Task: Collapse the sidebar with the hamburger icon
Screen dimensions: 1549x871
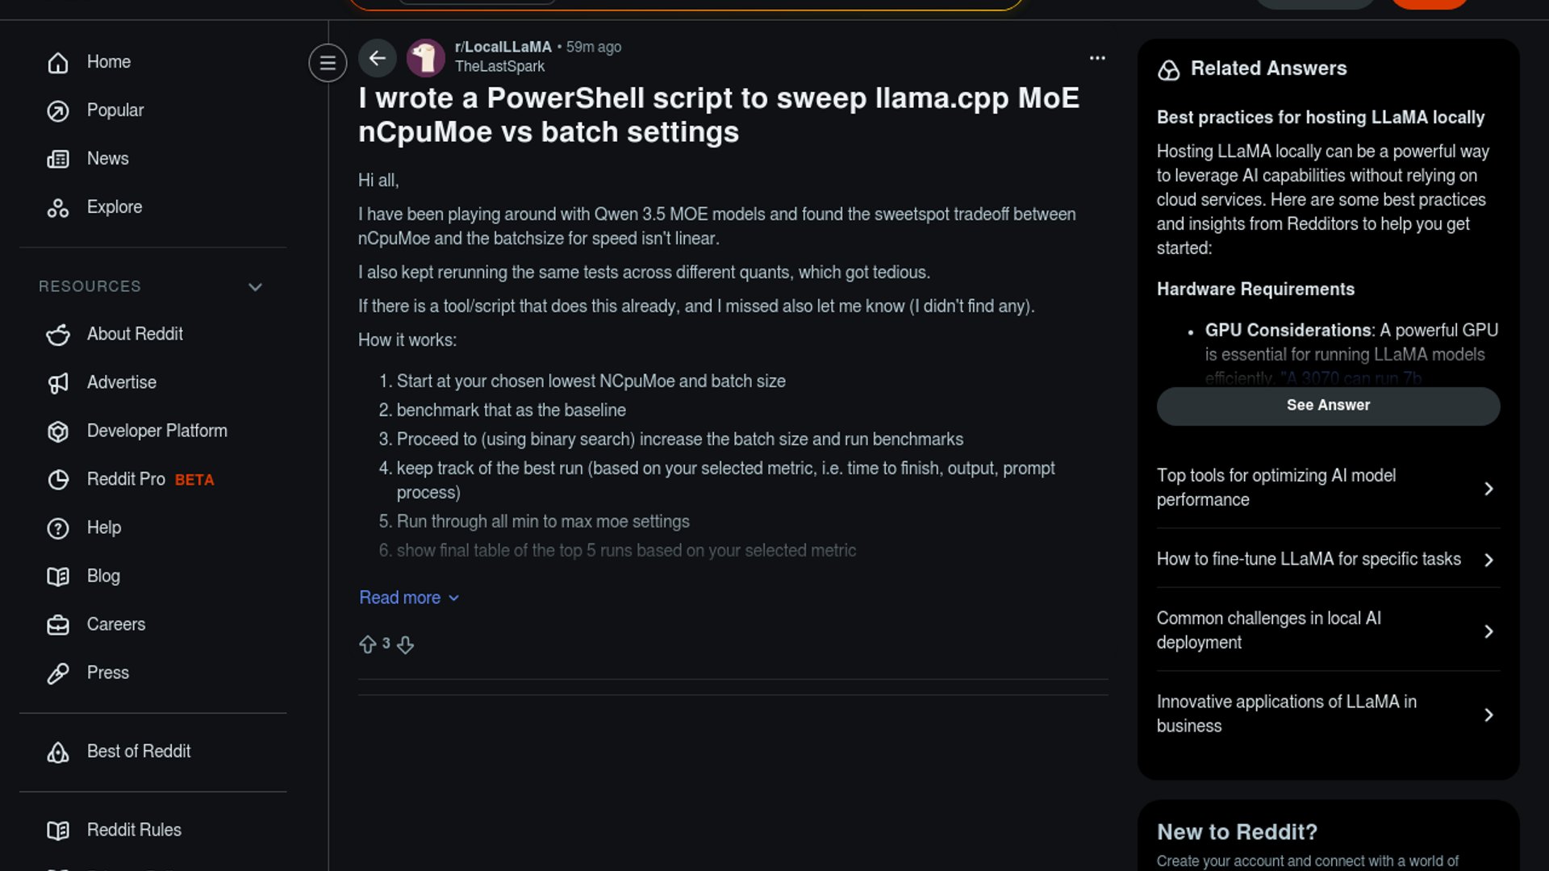Action: point(328,62)
